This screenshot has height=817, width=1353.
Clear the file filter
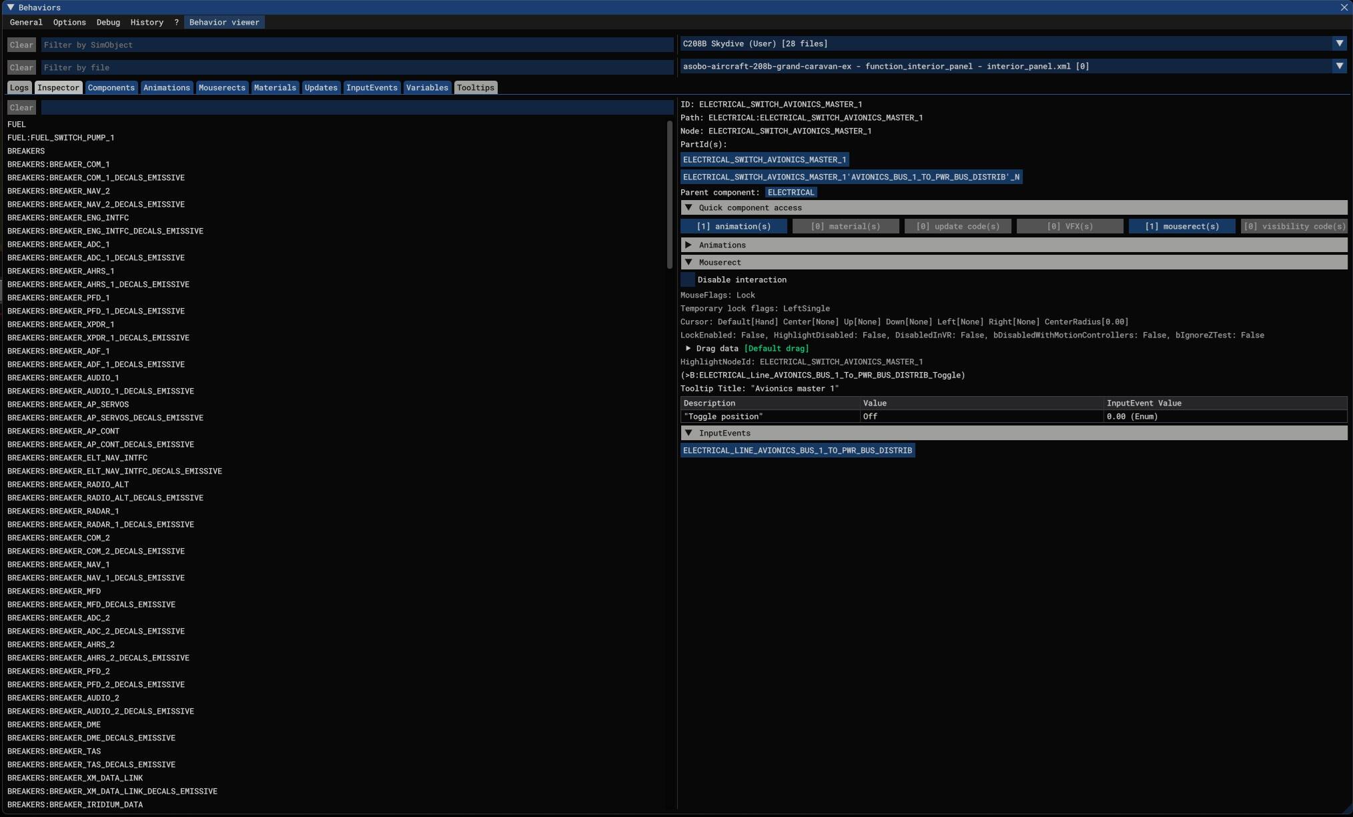coord(21,67)
